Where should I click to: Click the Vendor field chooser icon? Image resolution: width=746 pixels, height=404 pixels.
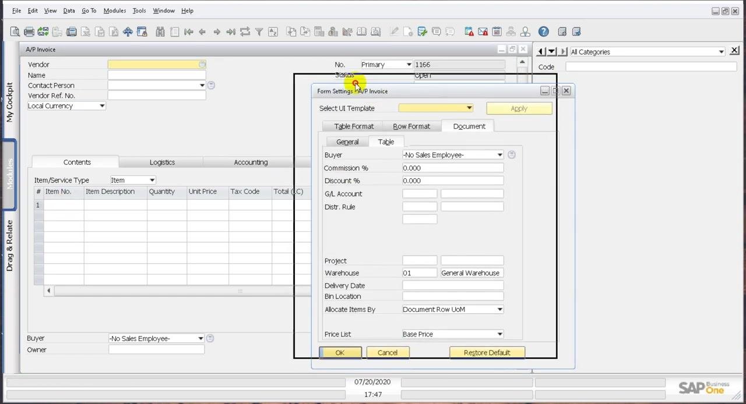pyautogui.click(x=202, y=65)
